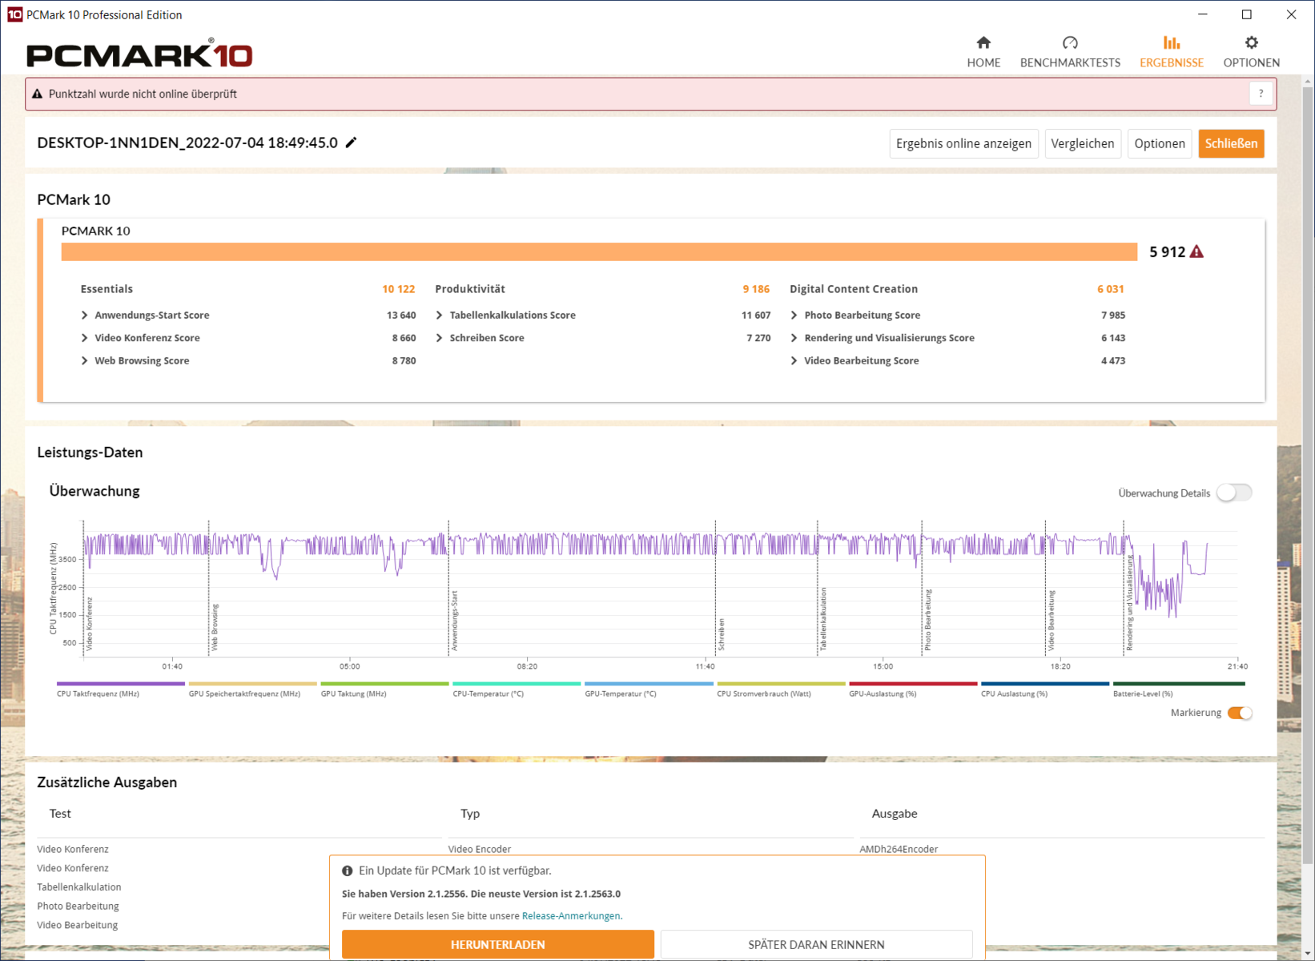The width and height of the screenshot is (1315, 961).
Task: Expand the Tabellenkalkulations Score row
Action: [x=439, y=315]
